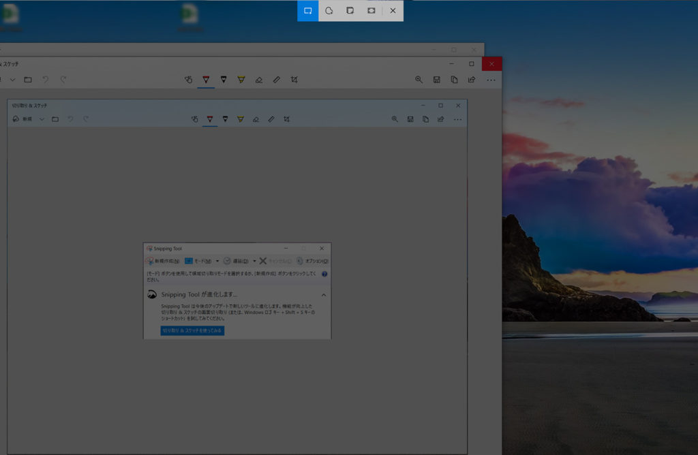Click Copy icon in inner captured window
The image size is (698, 455).
click(425, 119)
